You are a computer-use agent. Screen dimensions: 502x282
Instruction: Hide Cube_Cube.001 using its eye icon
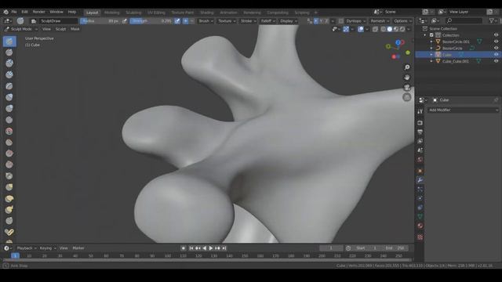[496, 61]
